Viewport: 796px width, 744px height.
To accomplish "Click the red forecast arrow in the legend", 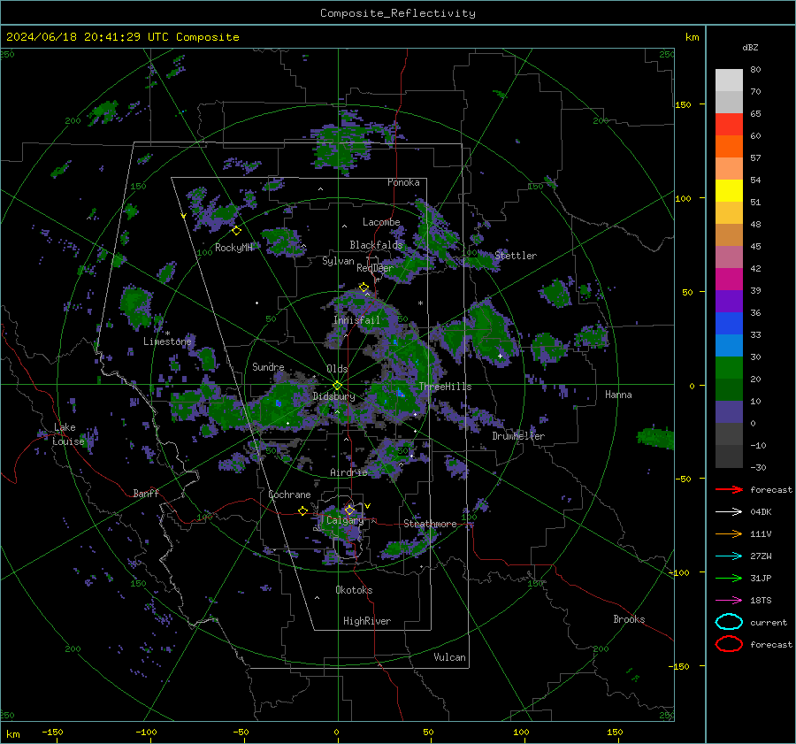I will tap(729, 489).
